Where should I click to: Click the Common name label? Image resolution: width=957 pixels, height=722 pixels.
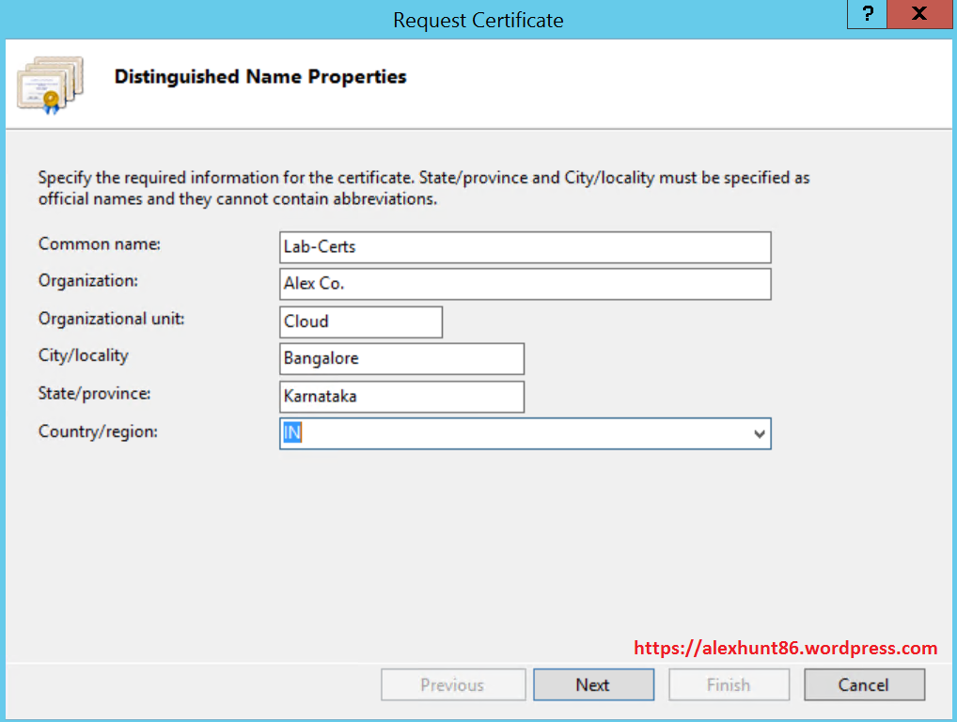tap(100, 243)
